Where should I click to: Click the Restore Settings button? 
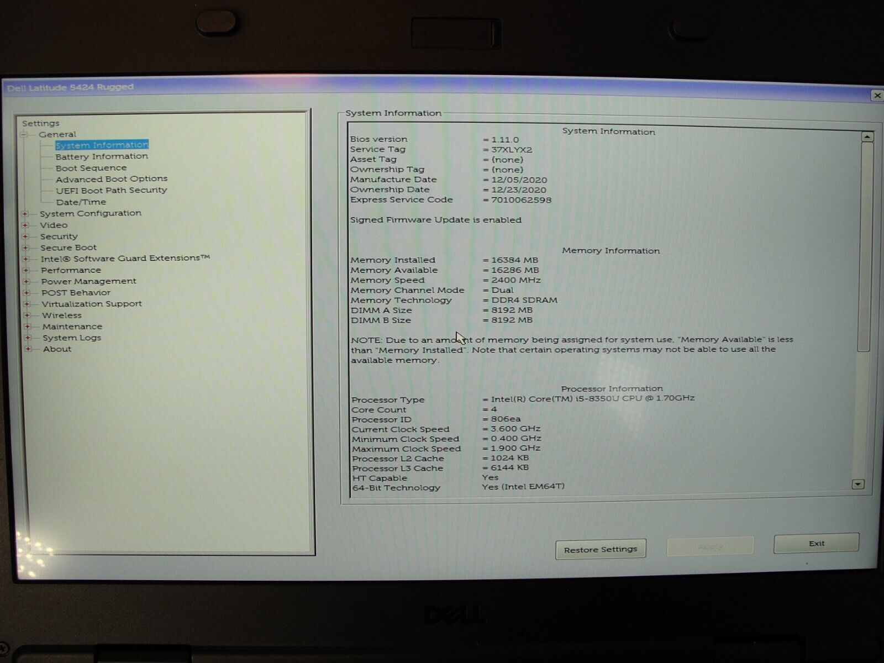tap(601, 549)
